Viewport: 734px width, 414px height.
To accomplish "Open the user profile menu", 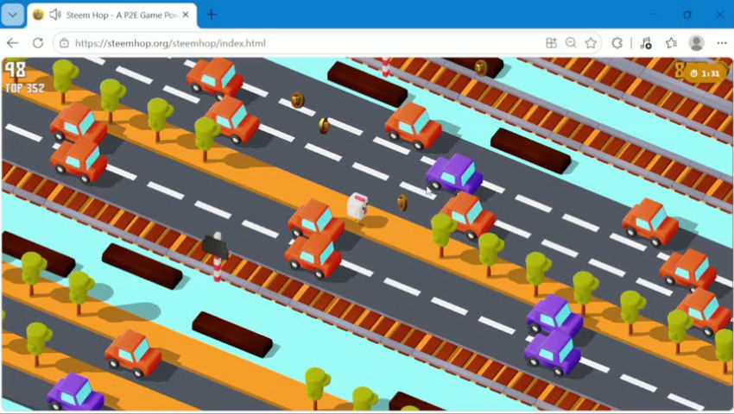I will pyautogui.click(x=696, y=43).
